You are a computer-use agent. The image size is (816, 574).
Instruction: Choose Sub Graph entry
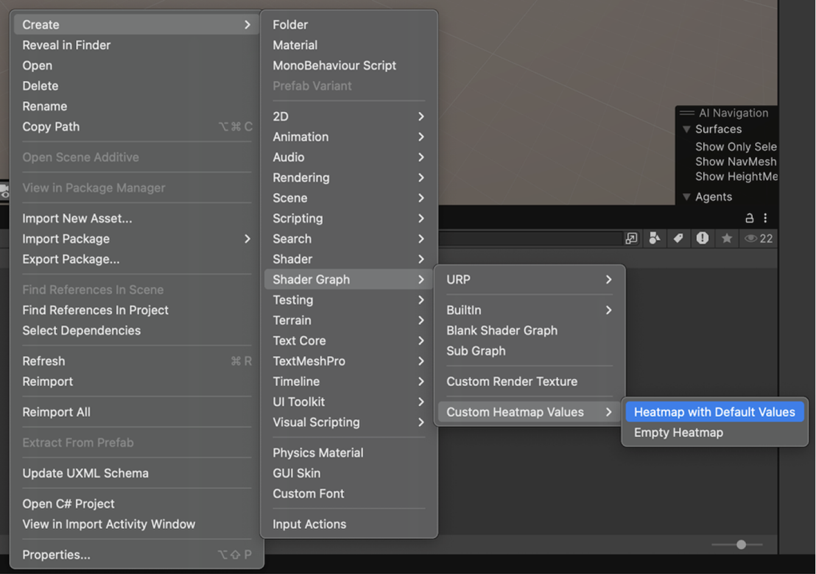pos(529,350)
